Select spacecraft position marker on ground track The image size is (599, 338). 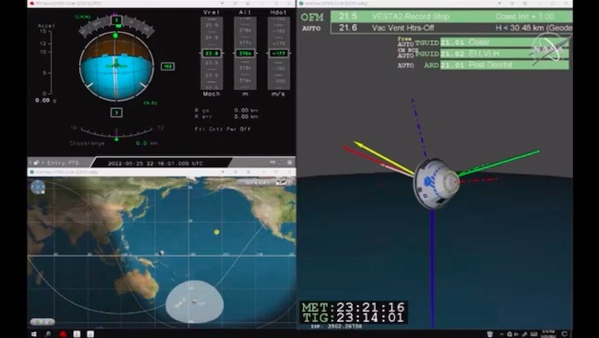161,253
